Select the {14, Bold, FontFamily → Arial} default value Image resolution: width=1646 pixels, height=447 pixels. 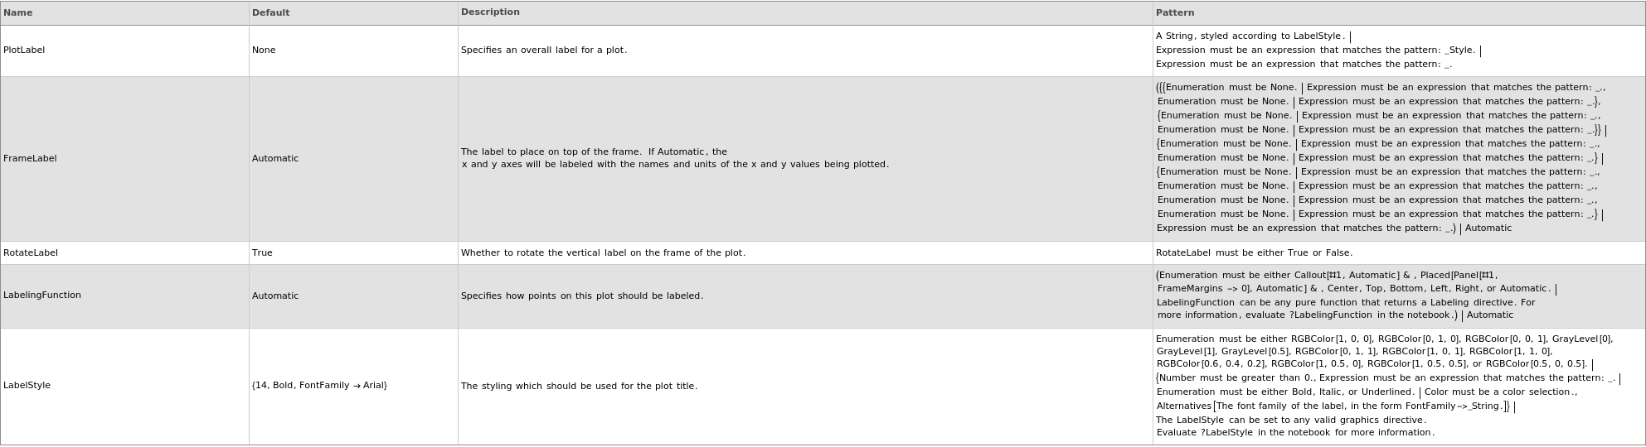tap(319, 386)
